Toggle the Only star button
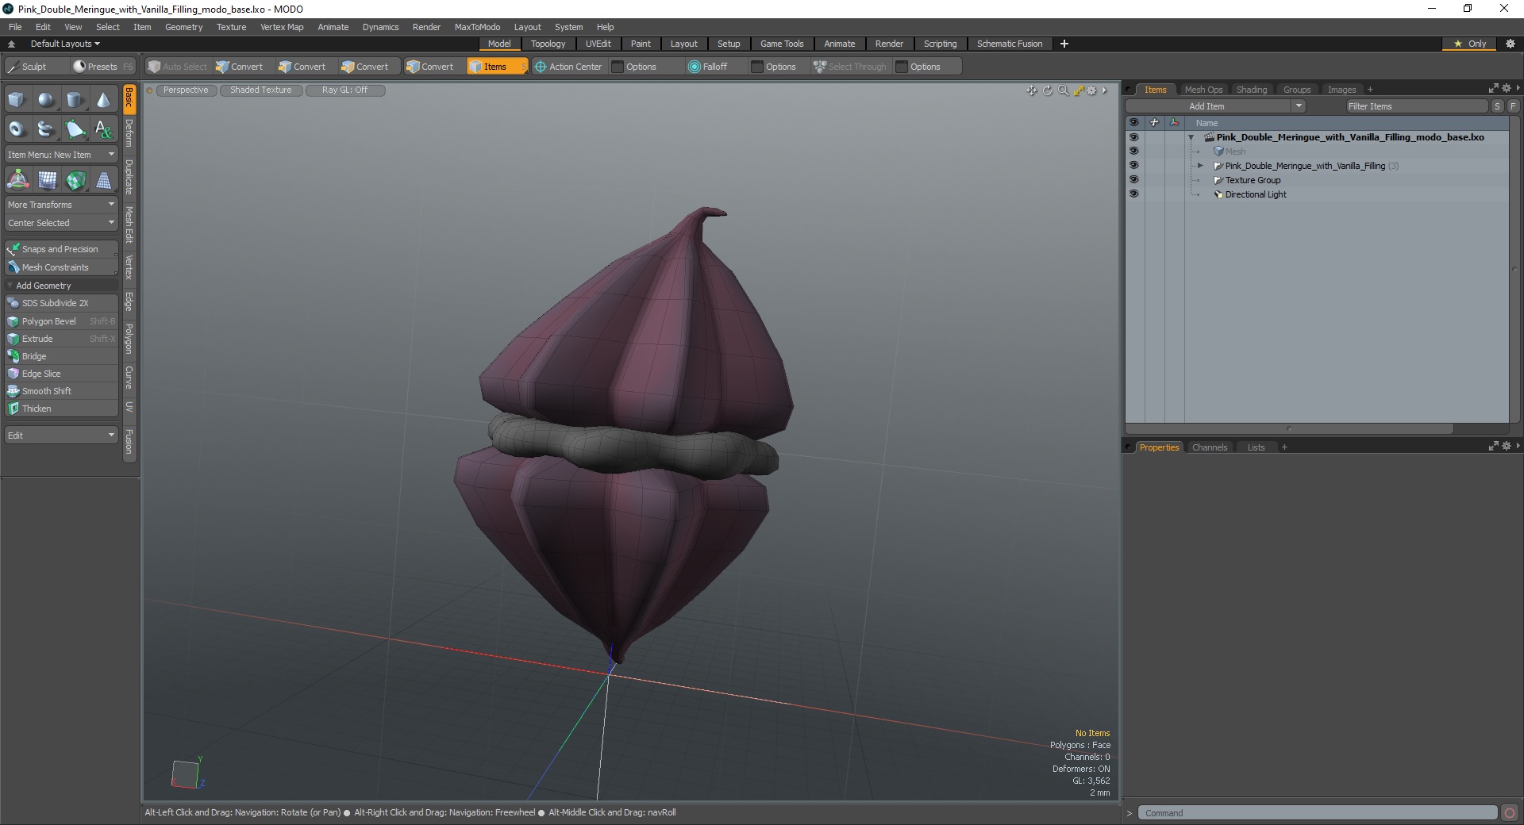Screen dimensions: 1524x825 pyautogui.click(x=1469, y=44)
